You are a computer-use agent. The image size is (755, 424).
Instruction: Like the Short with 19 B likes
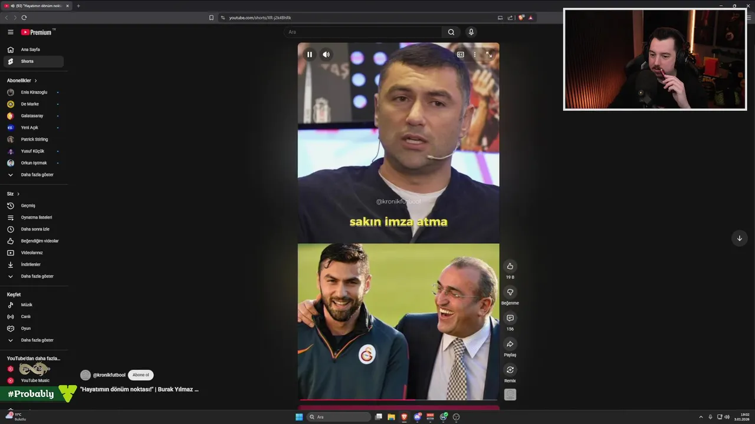tap(510, 266)
